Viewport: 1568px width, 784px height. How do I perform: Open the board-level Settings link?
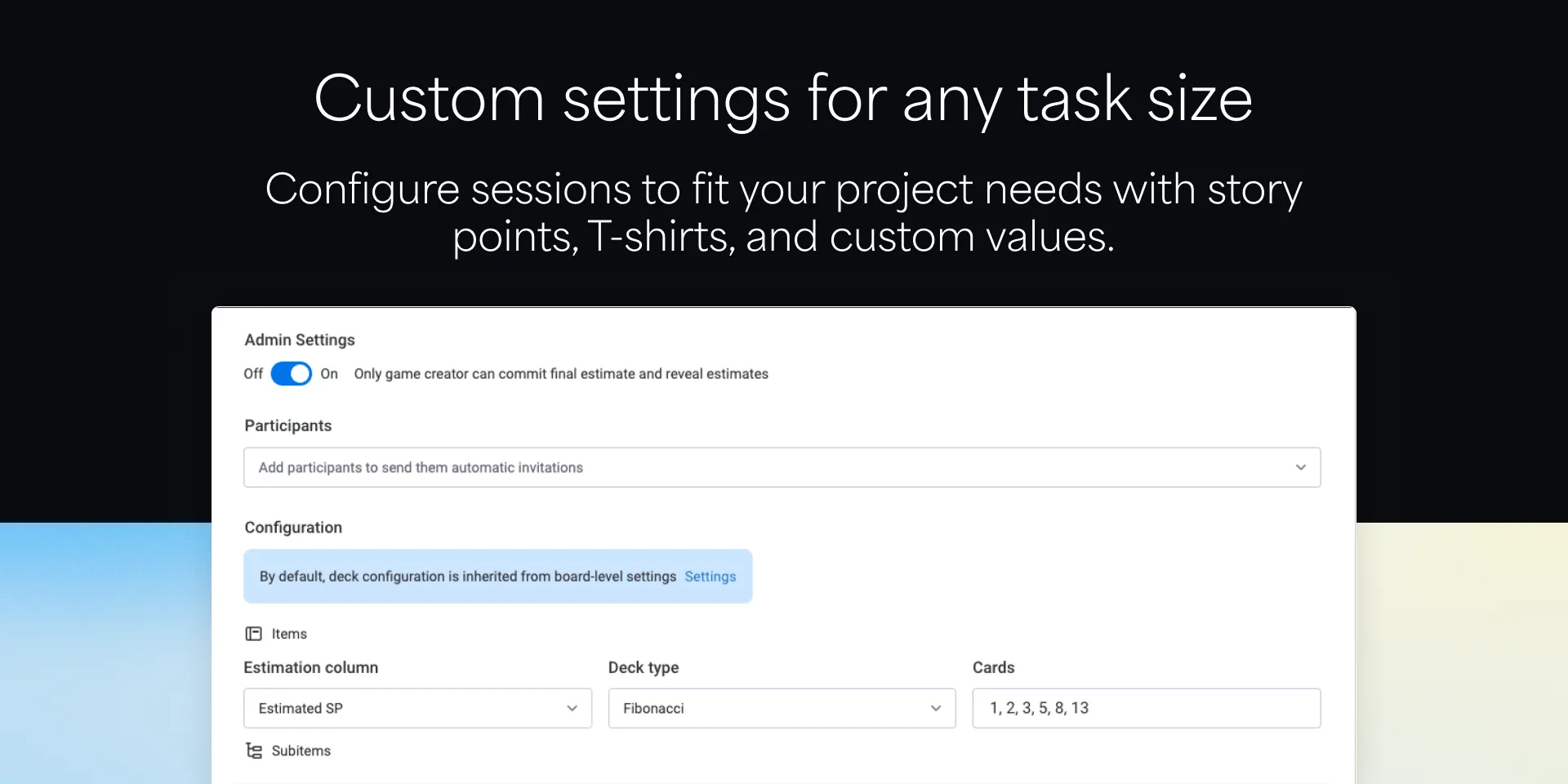710,577
